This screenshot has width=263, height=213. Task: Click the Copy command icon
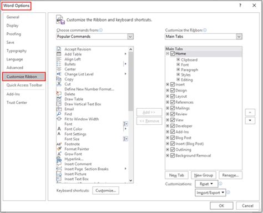[x=59, y=79]
